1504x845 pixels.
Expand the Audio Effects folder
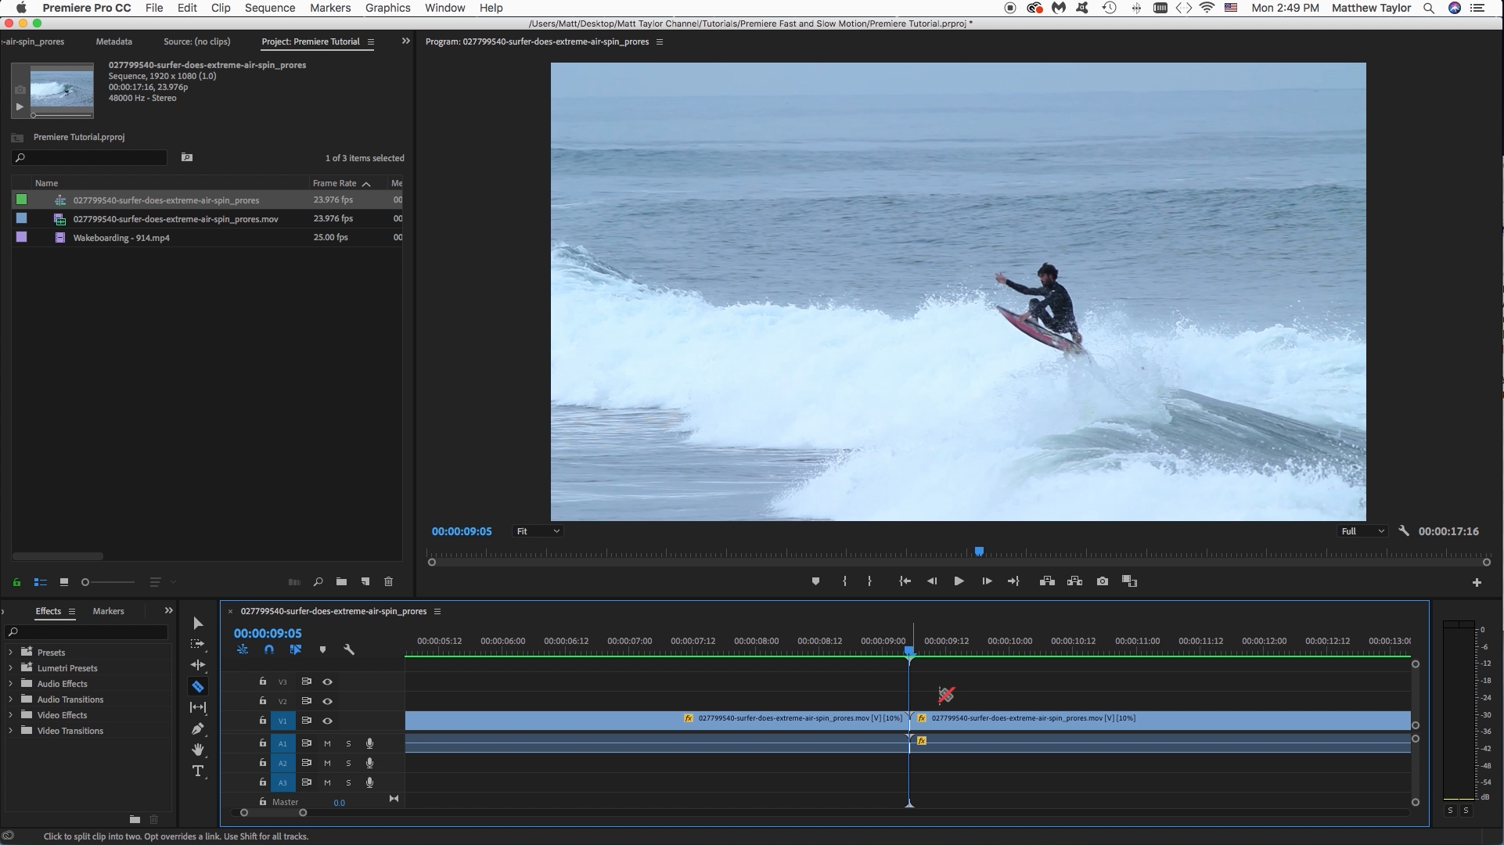[x=10, y=683]
